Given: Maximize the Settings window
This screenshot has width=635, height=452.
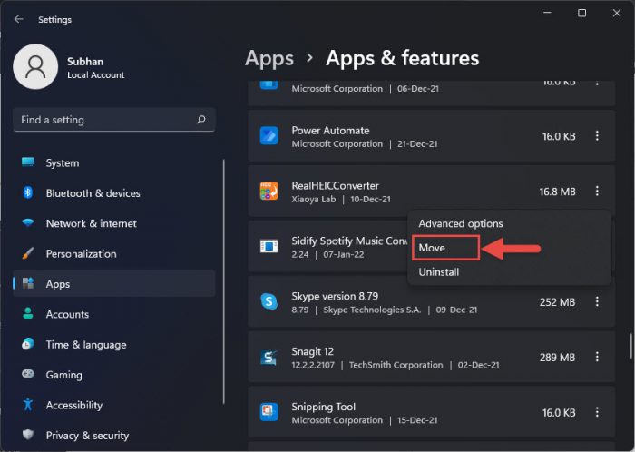Looking at the screenshot, I should click(582, 13).
